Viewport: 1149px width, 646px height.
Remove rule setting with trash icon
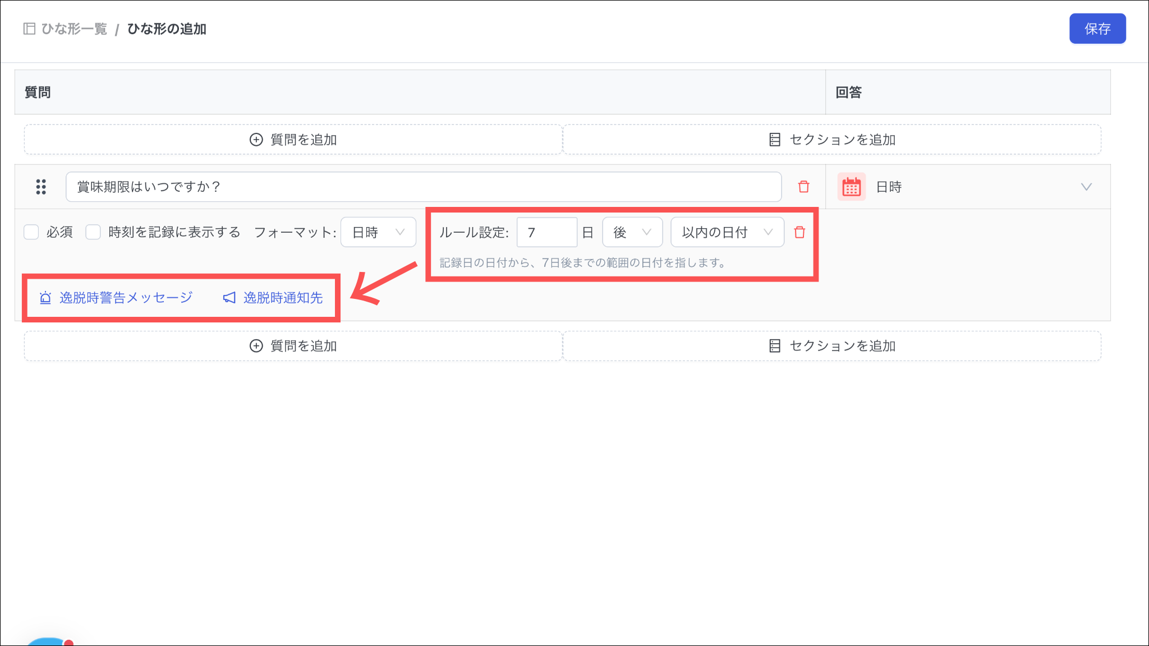pos(799,232)
